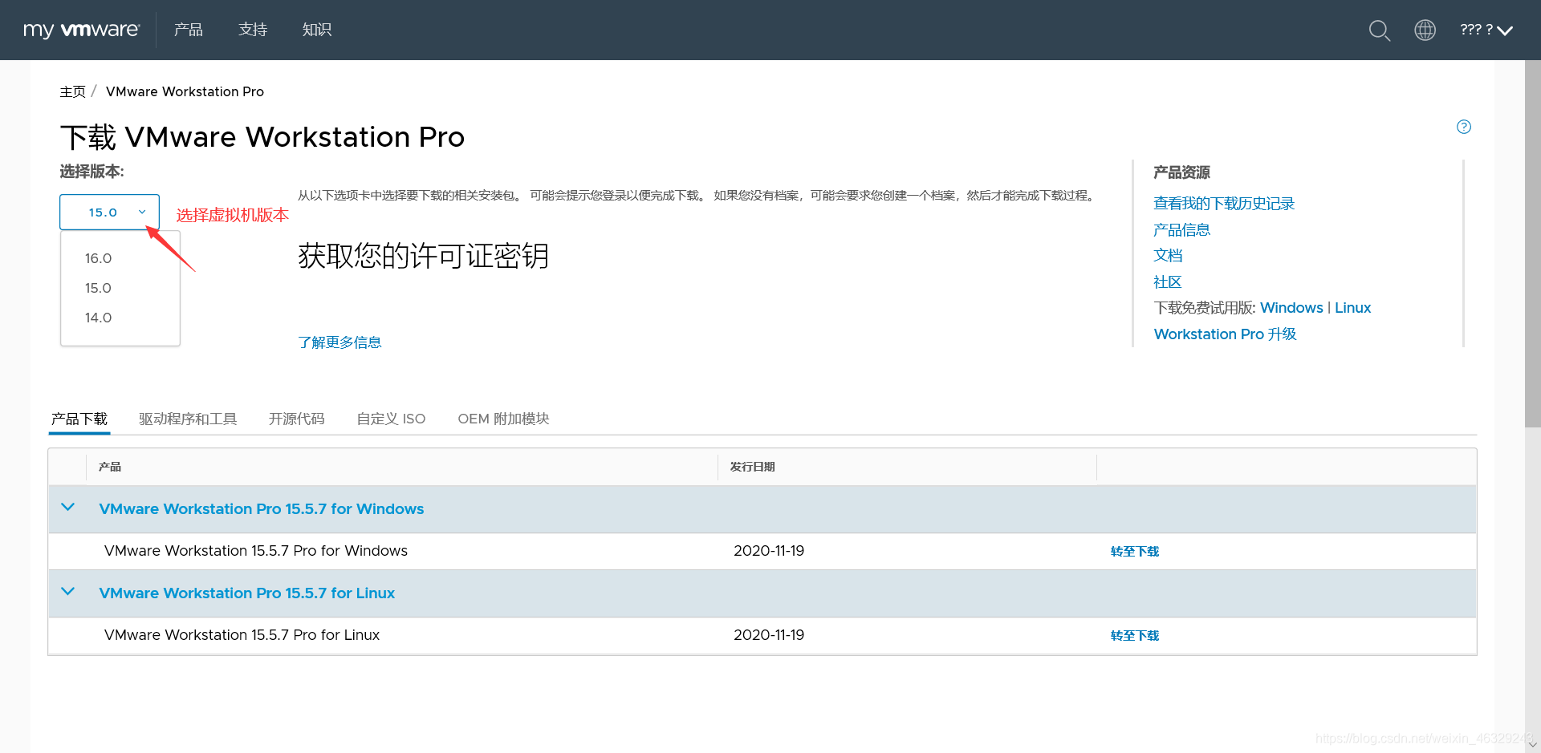
Task: Click 转至下载 for Windows row
Action: (x=1135, y=552)
